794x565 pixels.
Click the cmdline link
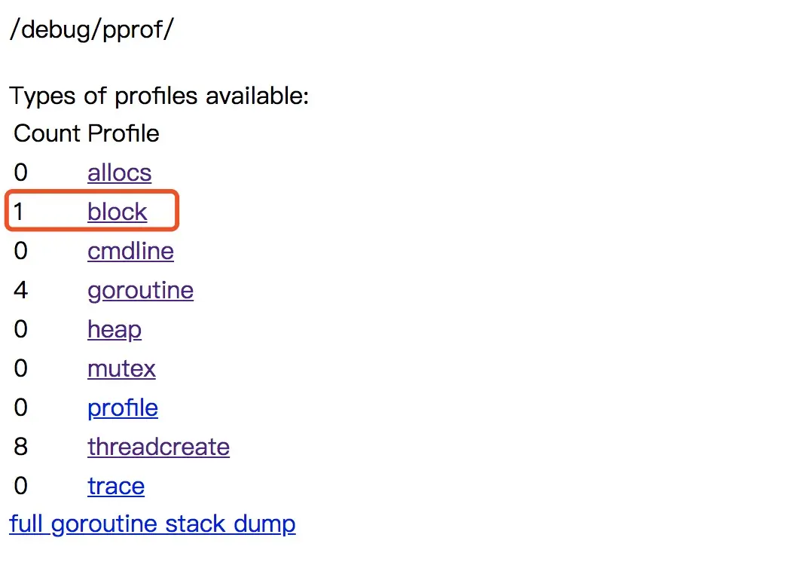click(130, 252)
